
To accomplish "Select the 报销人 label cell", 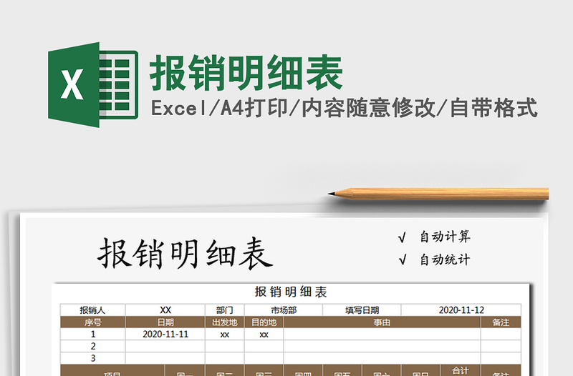I will pos(93,310).
